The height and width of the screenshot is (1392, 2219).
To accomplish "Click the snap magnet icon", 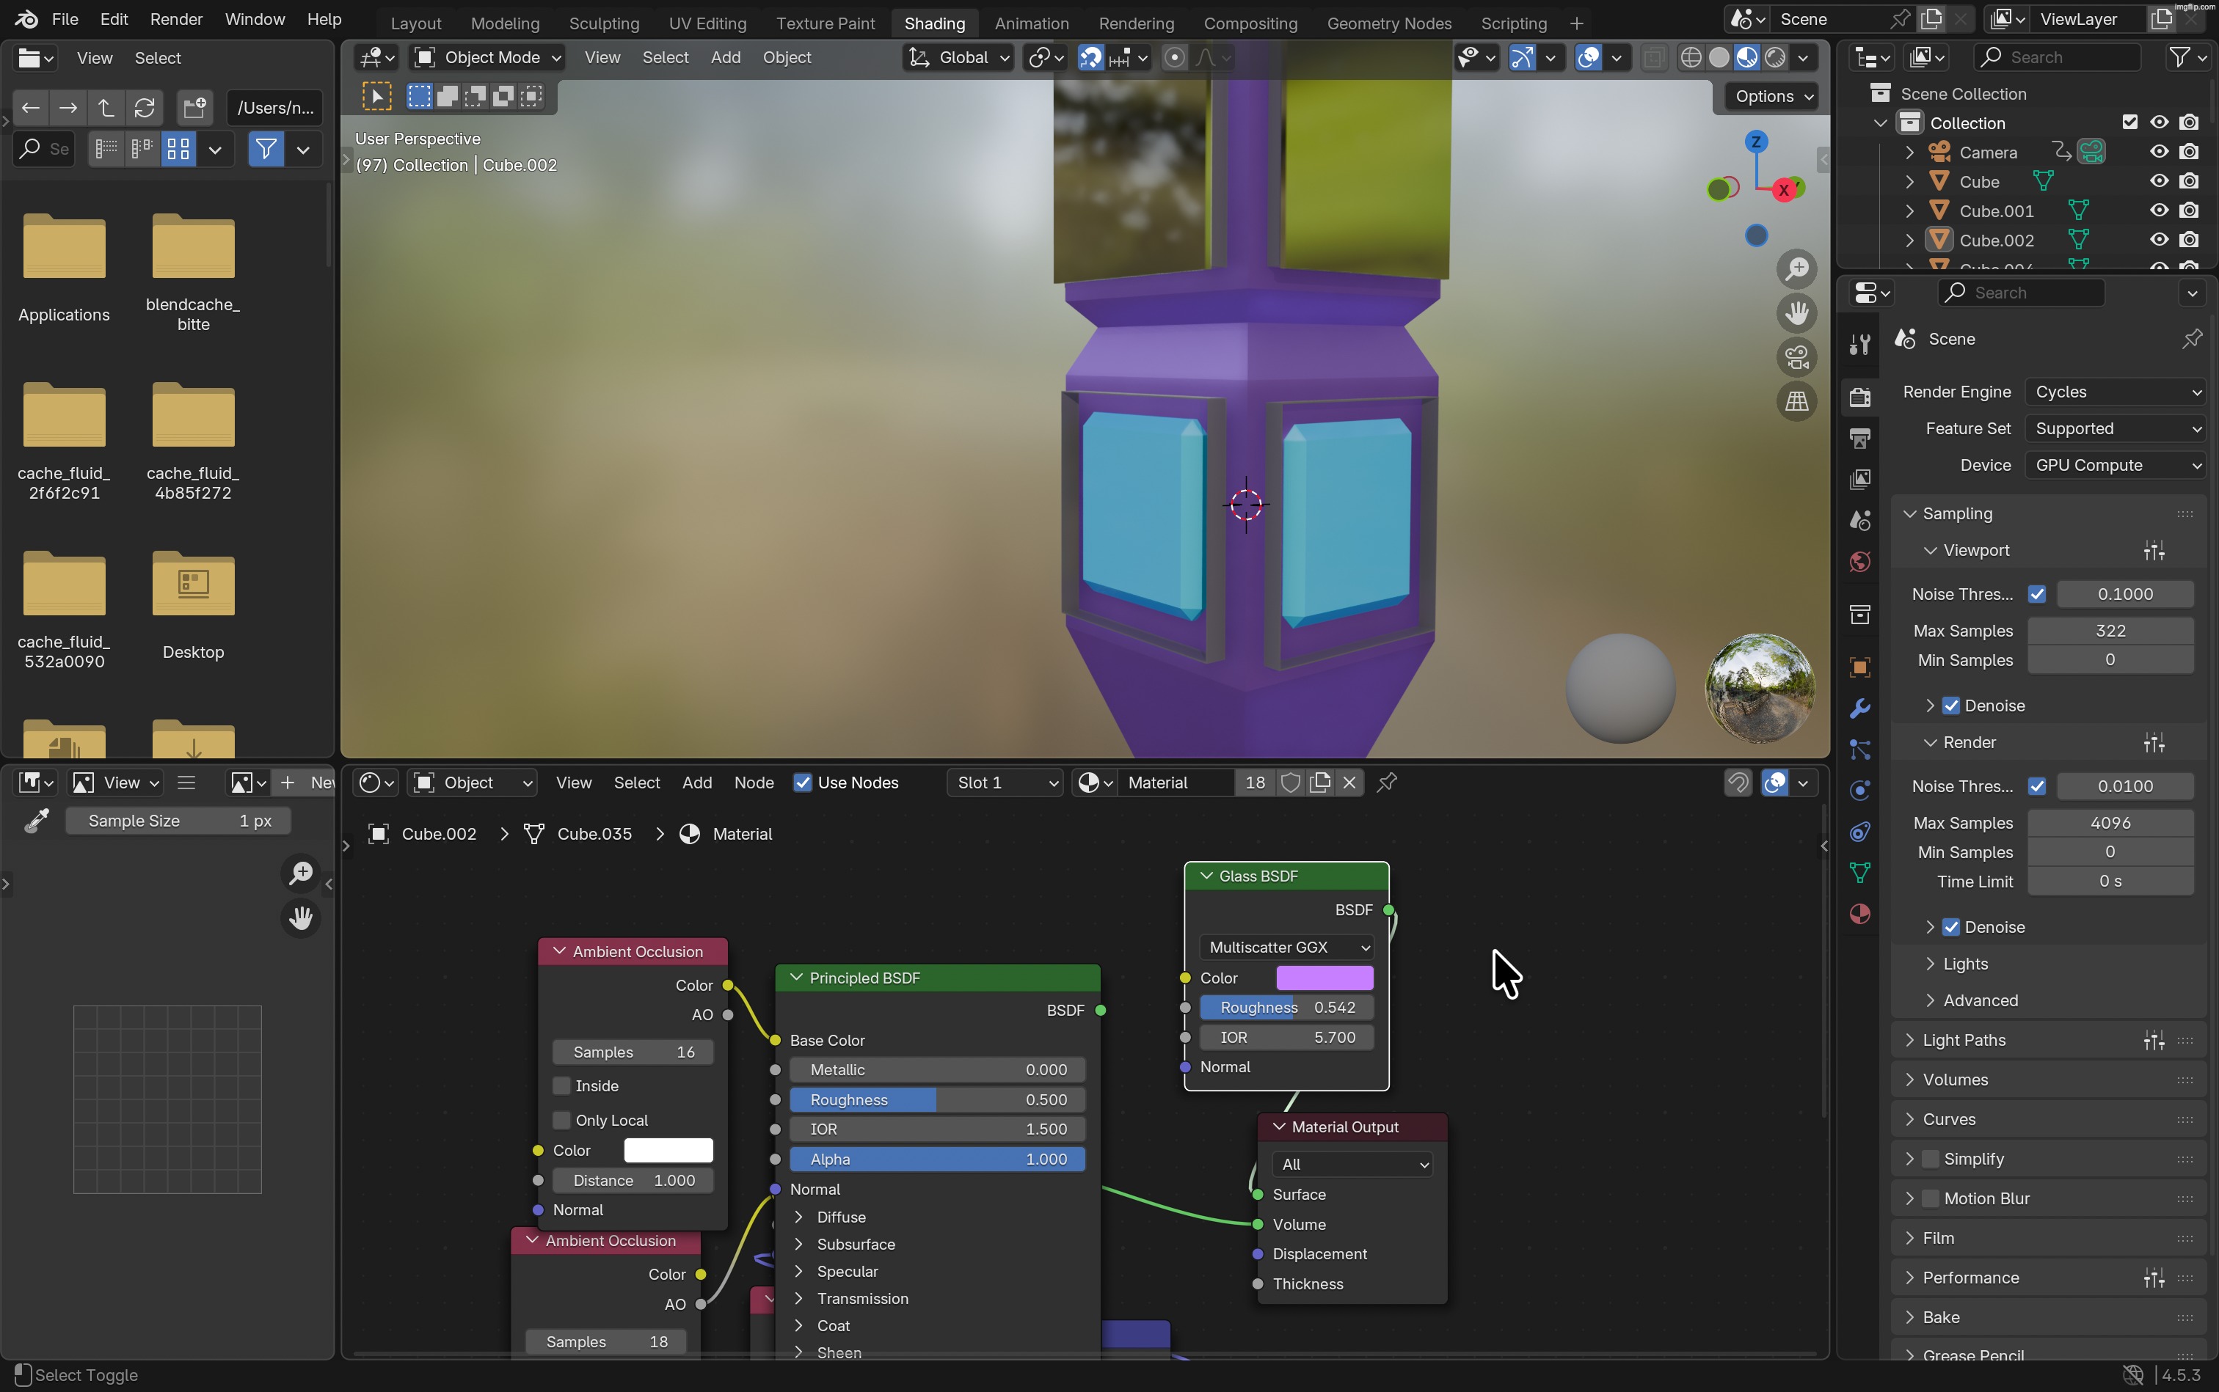I will 1090,58.
